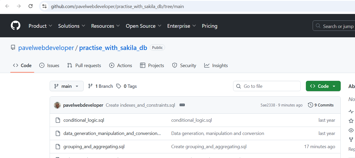This screenshot has height=158, width=355.
Task: Expand commit message ellipsis button
Action: click(x=182, y=105)
